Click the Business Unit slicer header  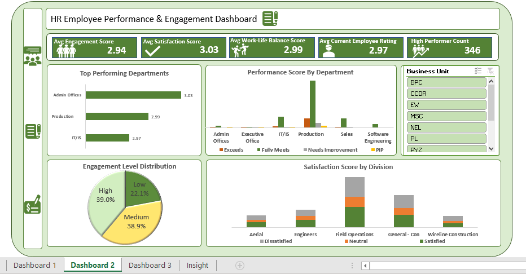(428, 71)
